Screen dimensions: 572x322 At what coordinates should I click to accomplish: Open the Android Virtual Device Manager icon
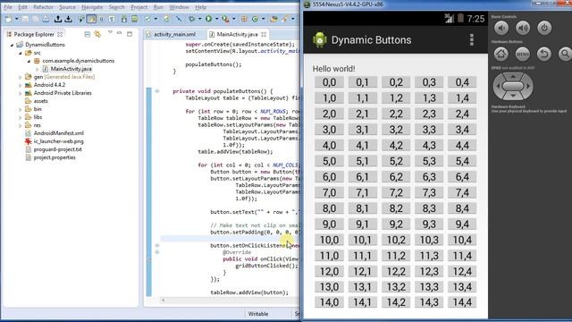click(135, 19)
